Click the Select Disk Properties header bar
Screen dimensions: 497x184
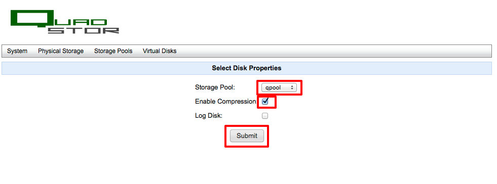tap(247, 68)
